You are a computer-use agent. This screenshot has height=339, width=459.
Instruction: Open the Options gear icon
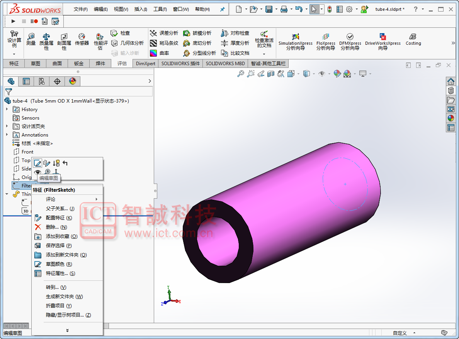(349, 9)
